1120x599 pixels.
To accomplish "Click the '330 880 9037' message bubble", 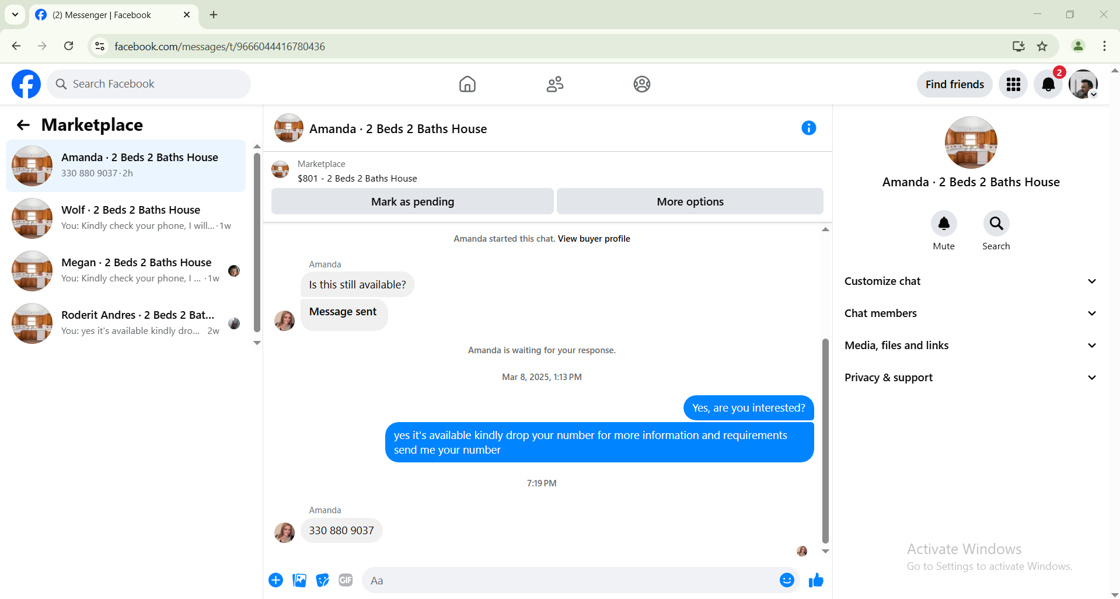I will pyautogui.click(x=341, y=531).
